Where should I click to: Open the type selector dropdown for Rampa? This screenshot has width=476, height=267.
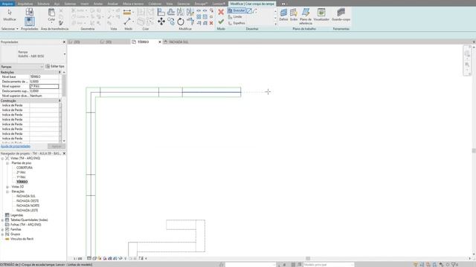pos(65,54)
